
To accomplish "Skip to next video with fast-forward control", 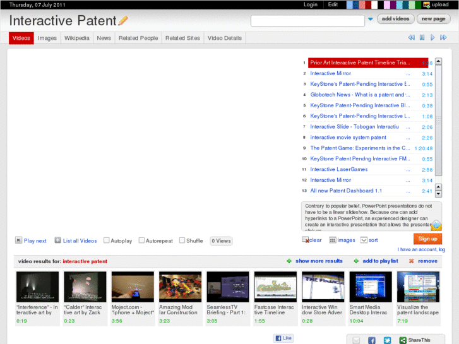I will (x=443, y=37).
